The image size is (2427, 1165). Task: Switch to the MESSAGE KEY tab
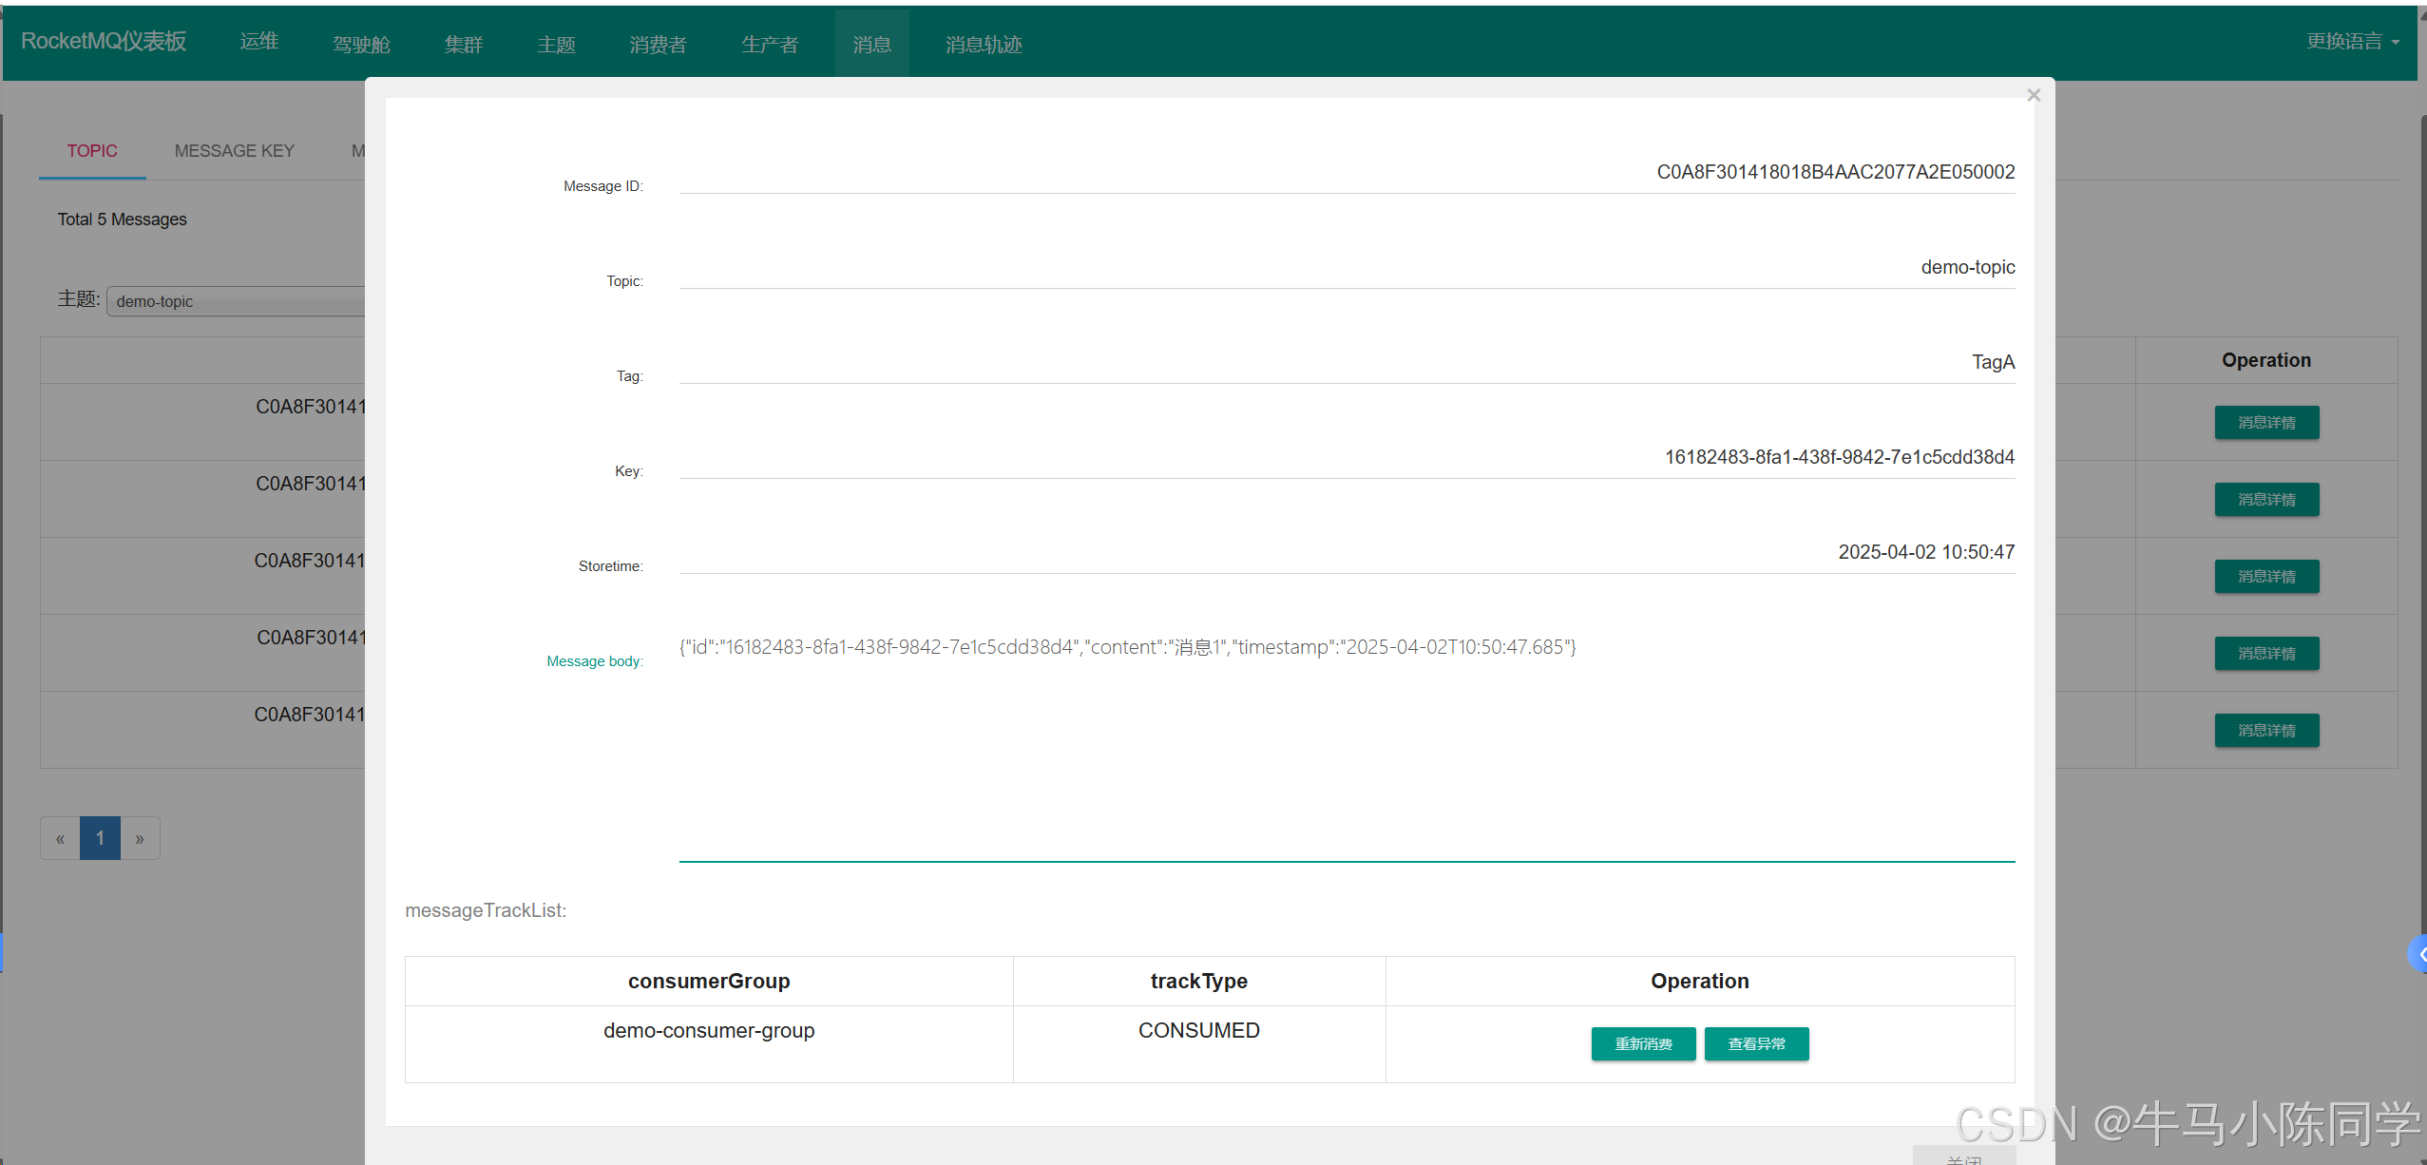235,151
